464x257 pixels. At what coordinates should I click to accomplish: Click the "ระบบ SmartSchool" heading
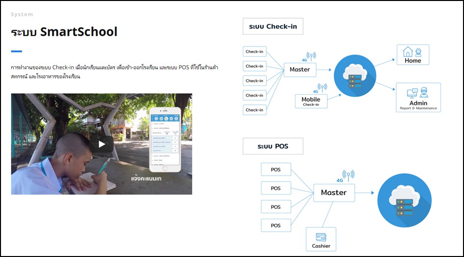pos(64,32)
